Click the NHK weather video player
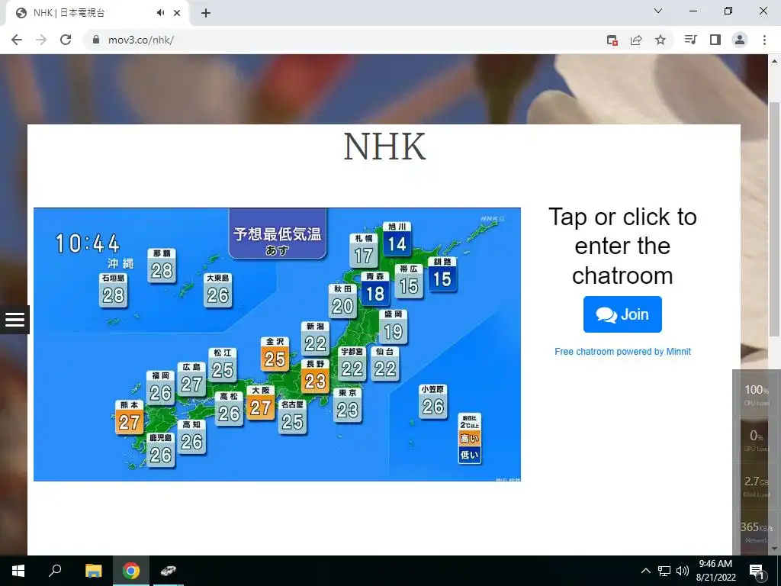Viewport: 781px width, 586px height. point(277,344)
